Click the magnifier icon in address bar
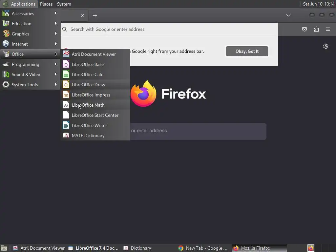The width and height of the screenshot is (336, 252). pyautogui.click(x=65, y=29)
